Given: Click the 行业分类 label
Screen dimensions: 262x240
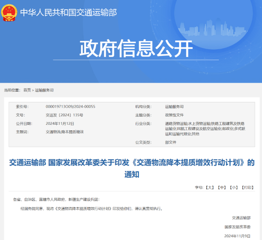Looking at the screenshot, I should (x=143, y=124).
